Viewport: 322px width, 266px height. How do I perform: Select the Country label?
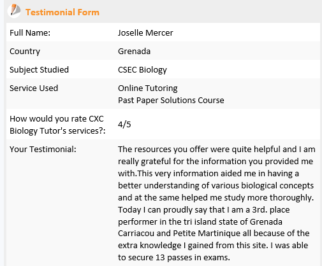pos(25,52)
